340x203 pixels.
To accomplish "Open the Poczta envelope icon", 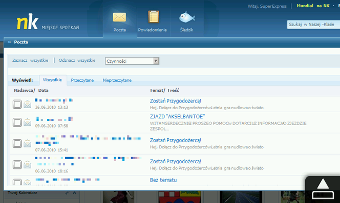I will 119,17.
